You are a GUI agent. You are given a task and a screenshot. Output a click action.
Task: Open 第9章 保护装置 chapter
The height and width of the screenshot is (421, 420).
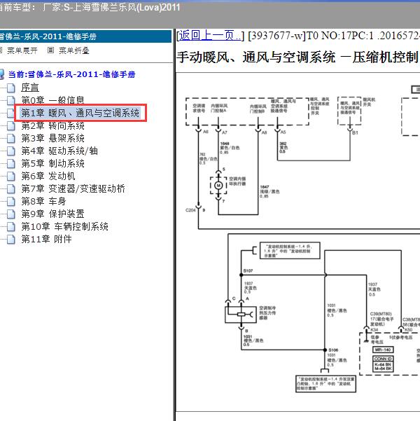pyautogui.click(x=53, y=214)
